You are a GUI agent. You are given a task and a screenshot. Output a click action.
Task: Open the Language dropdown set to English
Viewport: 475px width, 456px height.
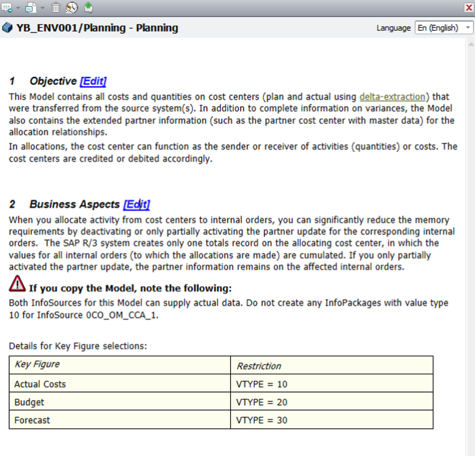click(x=444, y=28)
